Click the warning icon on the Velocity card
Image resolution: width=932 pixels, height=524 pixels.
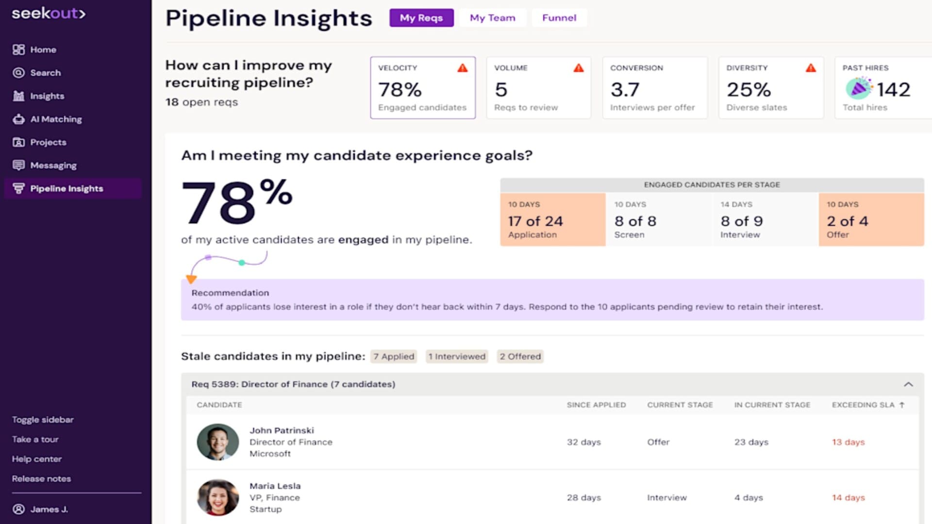463,68
